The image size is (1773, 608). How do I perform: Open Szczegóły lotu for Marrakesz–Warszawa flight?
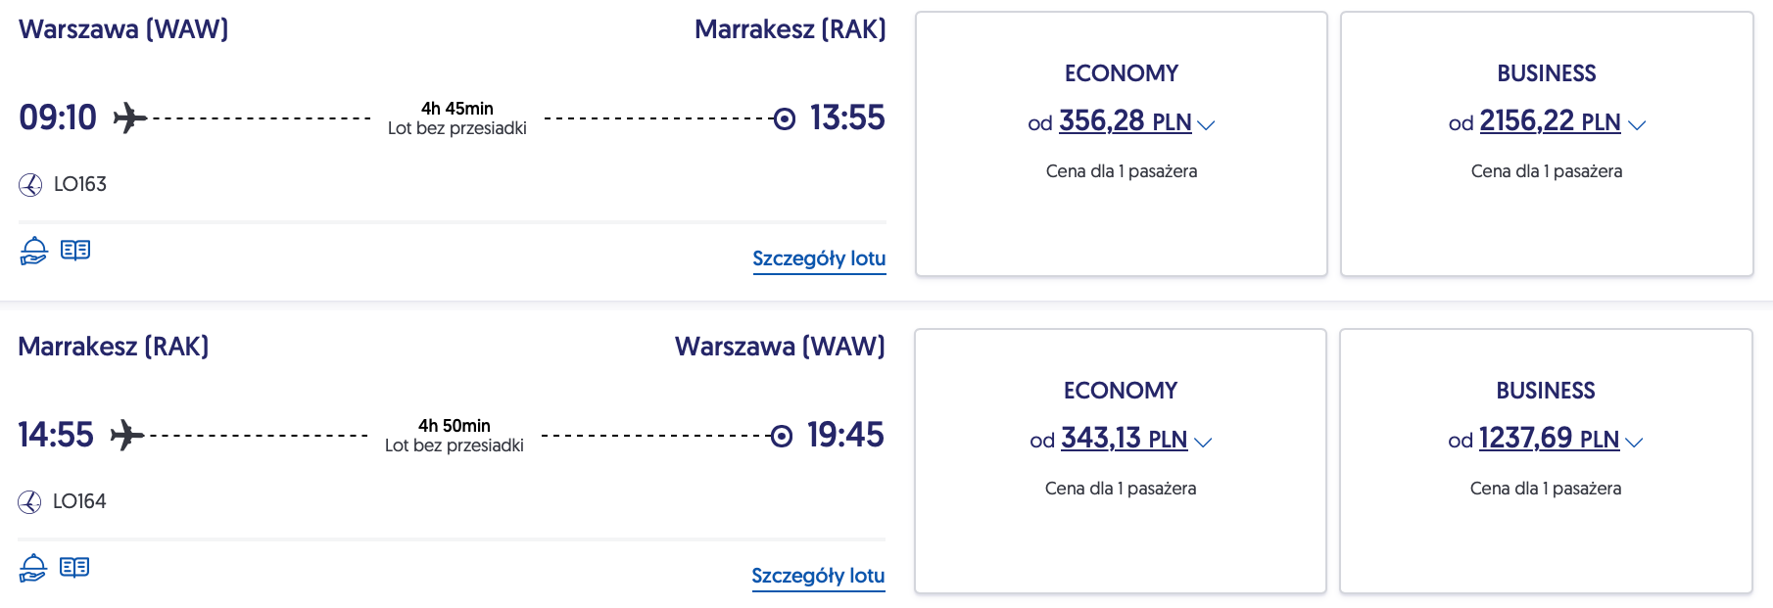point(818,576)
